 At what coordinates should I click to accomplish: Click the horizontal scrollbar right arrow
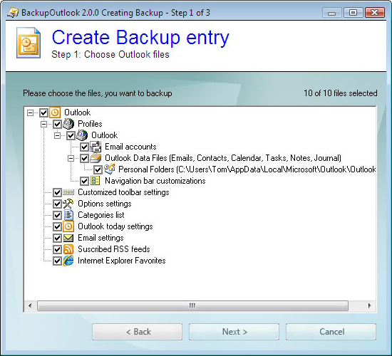point(369,305)
